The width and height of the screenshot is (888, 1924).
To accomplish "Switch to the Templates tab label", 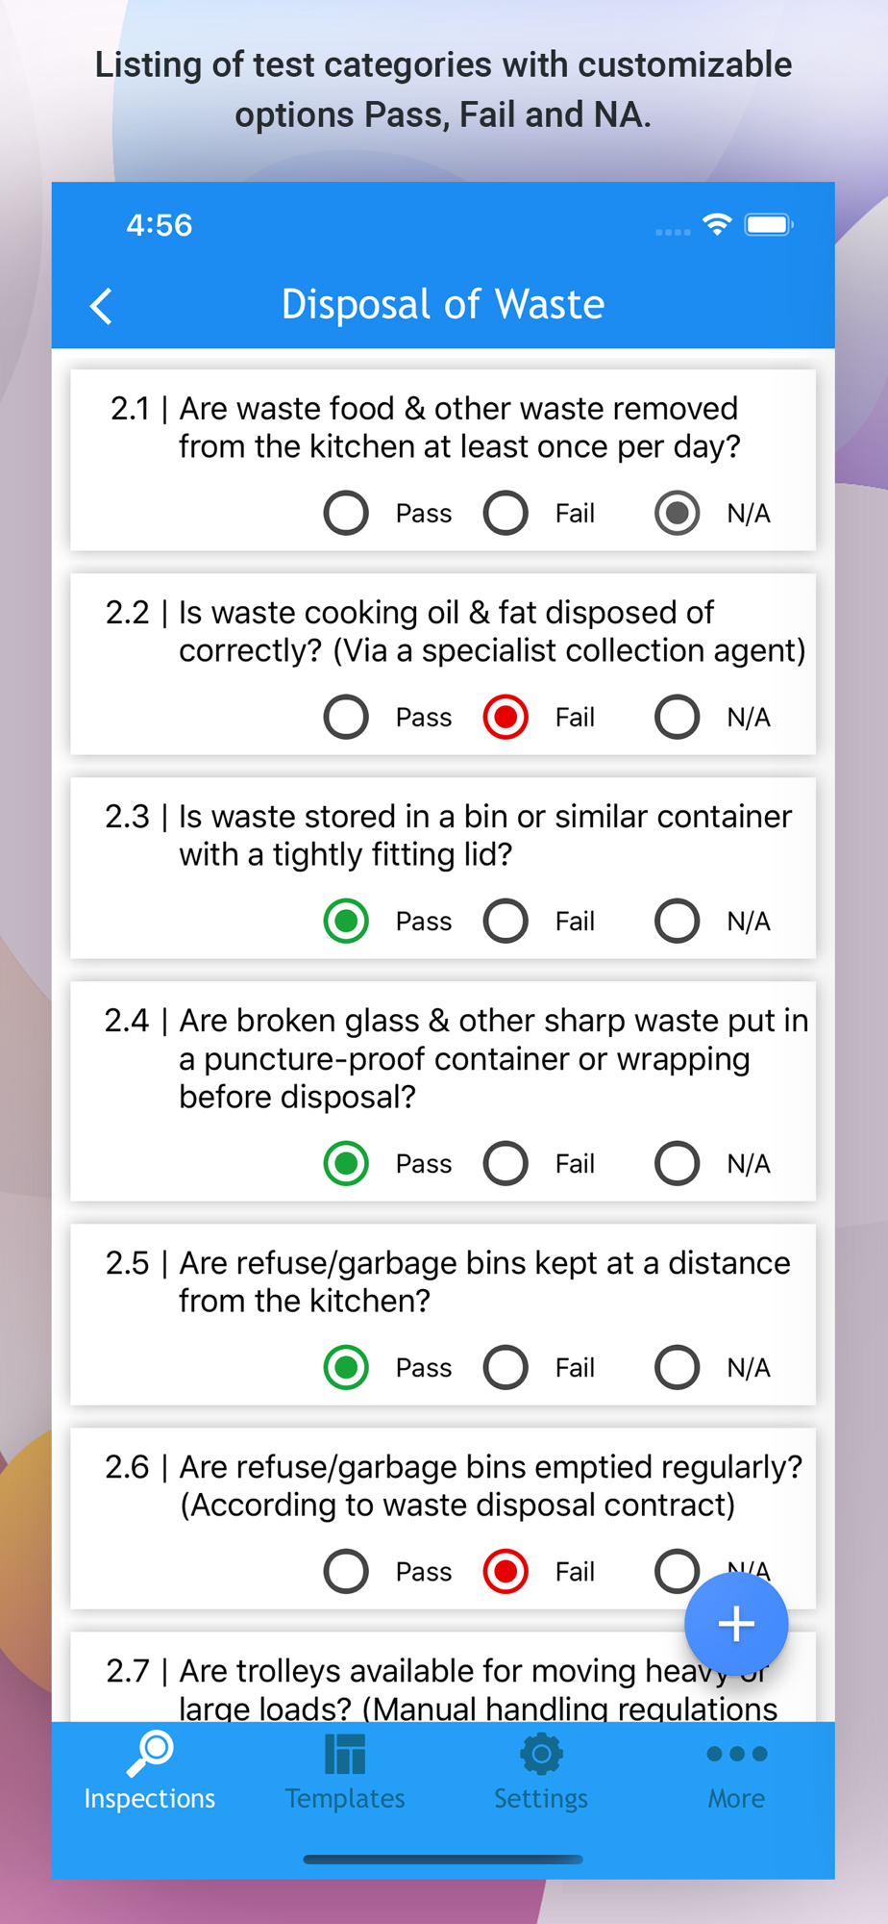I will coord(345,1798).
